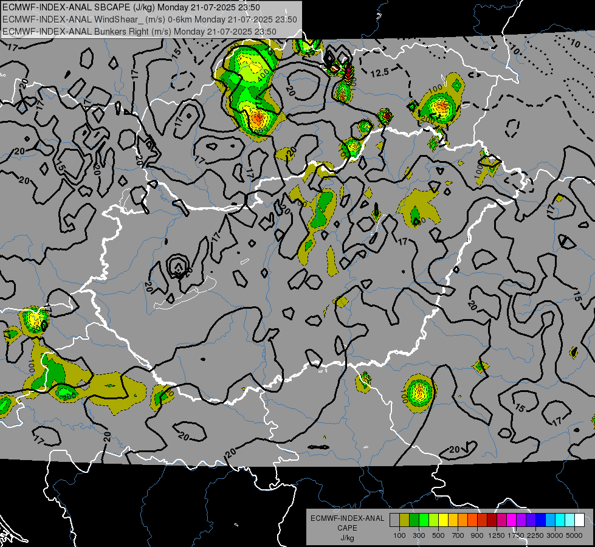Click the purple swatch after the 1750 tick
This screenshot has height=547, width=595.
[521, 520]
